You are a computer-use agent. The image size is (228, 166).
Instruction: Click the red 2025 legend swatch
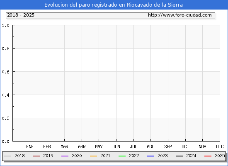coord(208,156)
